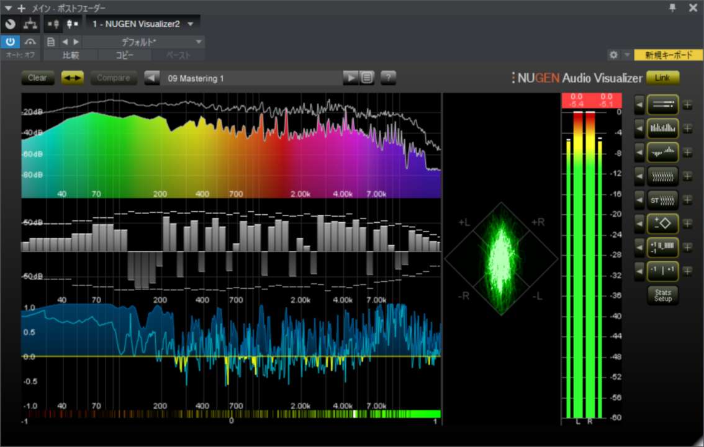Click the left arrow beside the spectrum bars view button
This screenshot has height=447, width=704.
[x=639, y=129]
